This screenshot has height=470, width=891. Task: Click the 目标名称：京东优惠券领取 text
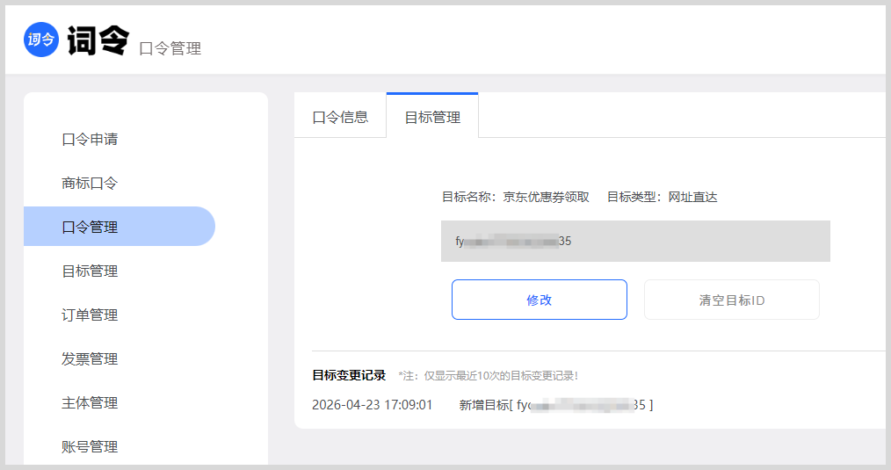pos(516,197)
